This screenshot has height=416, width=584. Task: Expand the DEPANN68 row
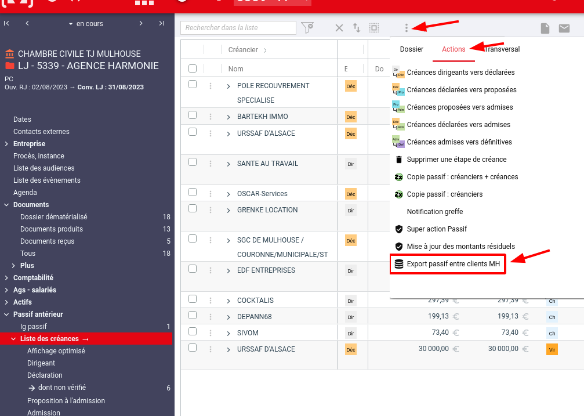(228, 317)
